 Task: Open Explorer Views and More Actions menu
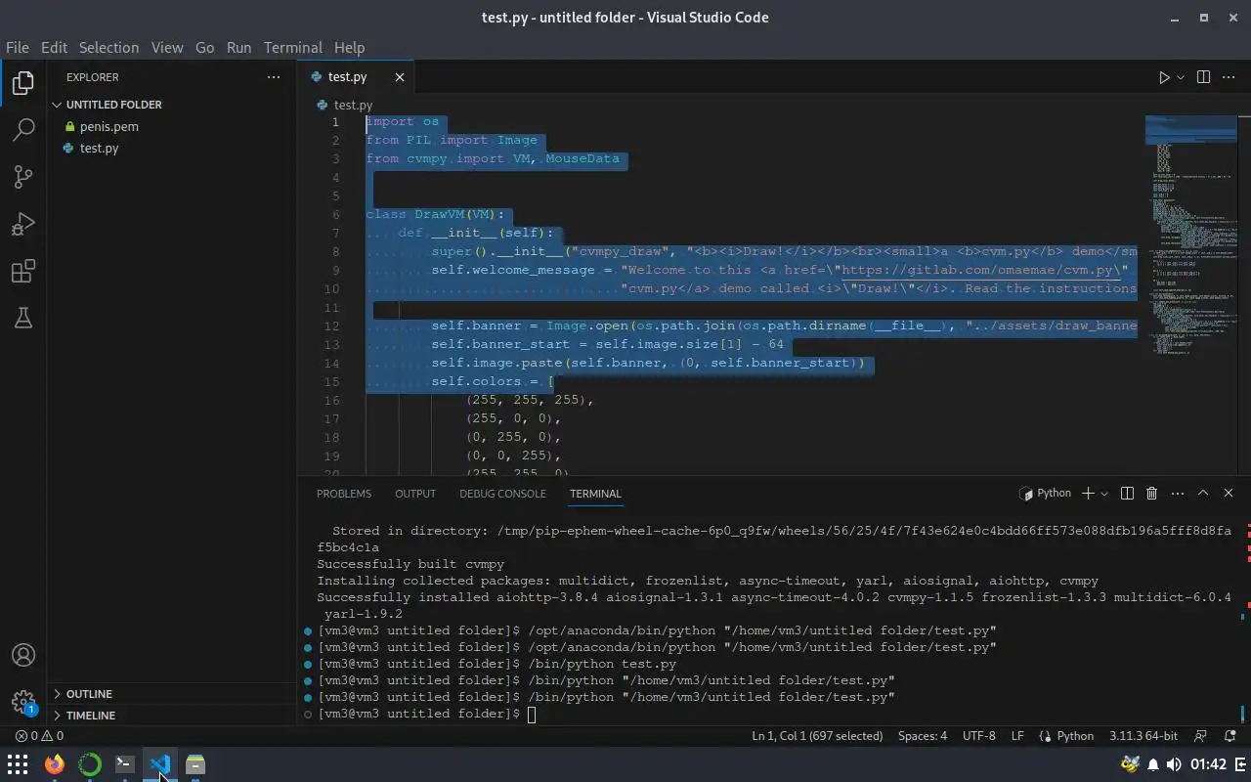tap(274, 77)
